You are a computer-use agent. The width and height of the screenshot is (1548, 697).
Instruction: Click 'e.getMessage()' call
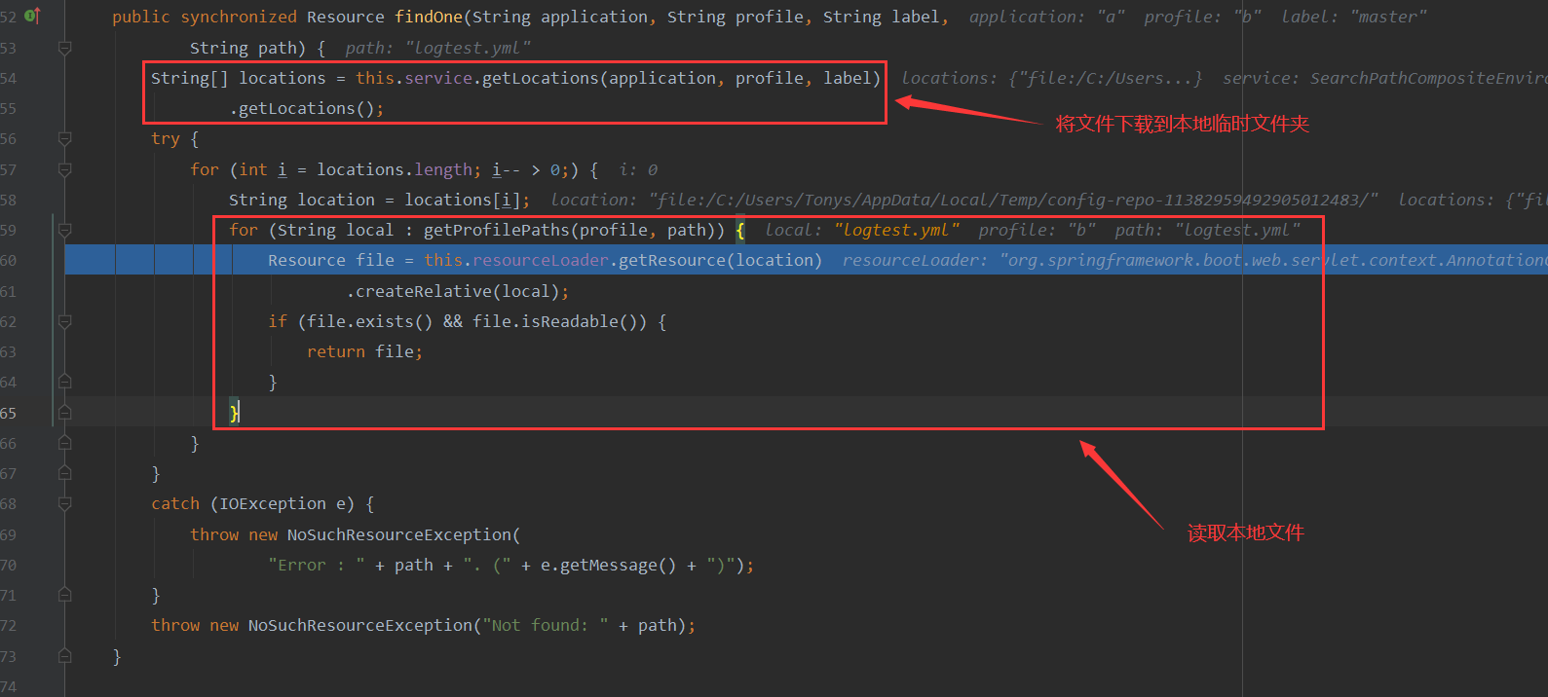pos(608,565)
